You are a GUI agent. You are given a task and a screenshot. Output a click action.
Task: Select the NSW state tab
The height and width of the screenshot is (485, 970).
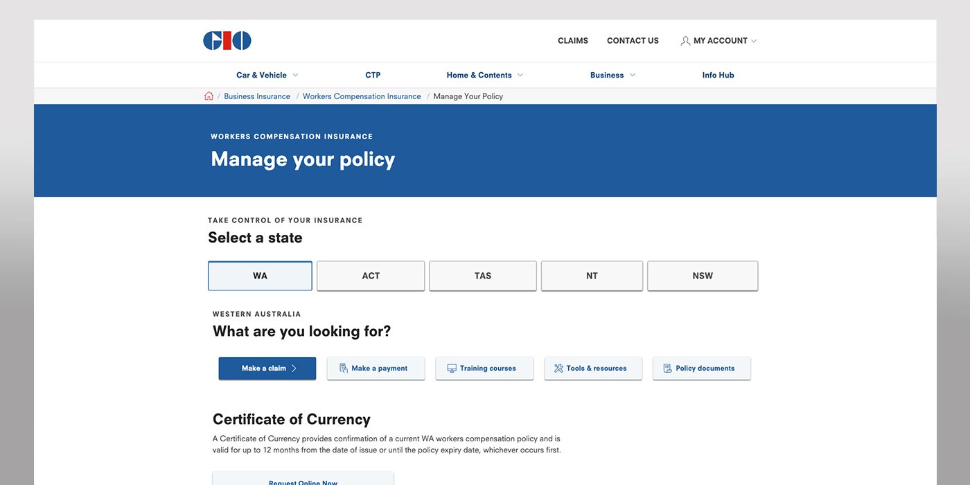(703, 276)
